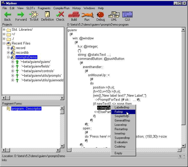Collapse the Recent Files tree node
The width and height of the screenshot is (188, 167).
(4, 43)
